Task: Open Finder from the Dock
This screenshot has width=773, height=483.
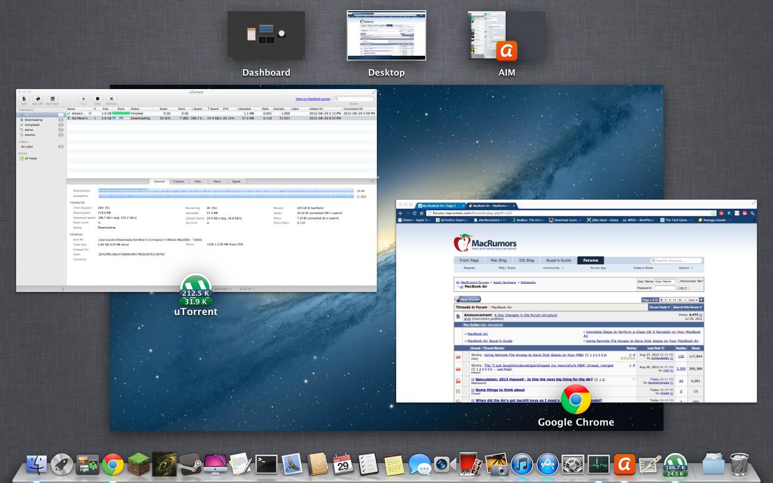Action: [x=37, y=464]
